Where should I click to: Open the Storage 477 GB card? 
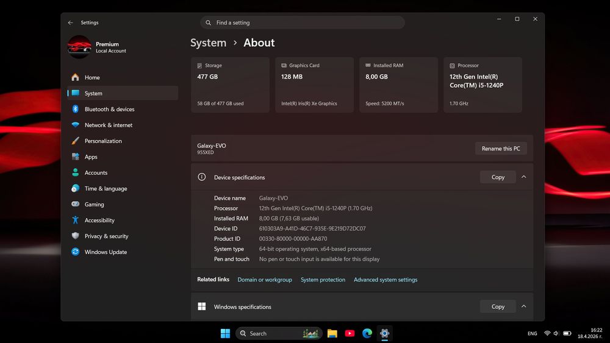[x=230, y=85]
